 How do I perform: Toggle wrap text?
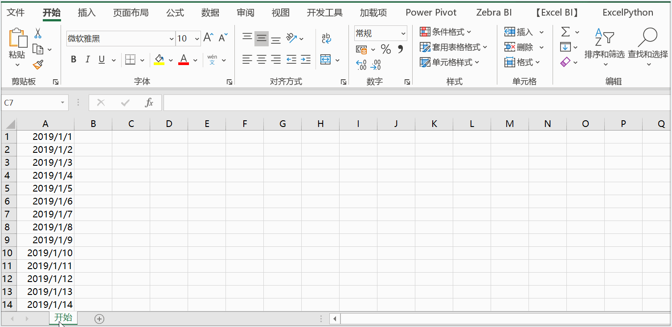coord(326,38)
